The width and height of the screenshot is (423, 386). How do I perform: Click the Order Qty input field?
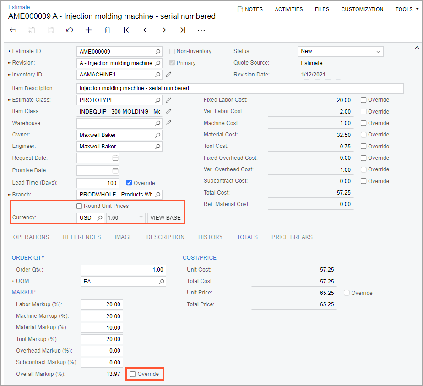click(123, 270)
